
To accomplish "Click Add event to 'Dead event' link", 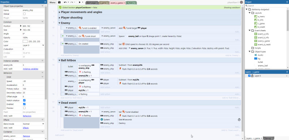I will [72, 130].
